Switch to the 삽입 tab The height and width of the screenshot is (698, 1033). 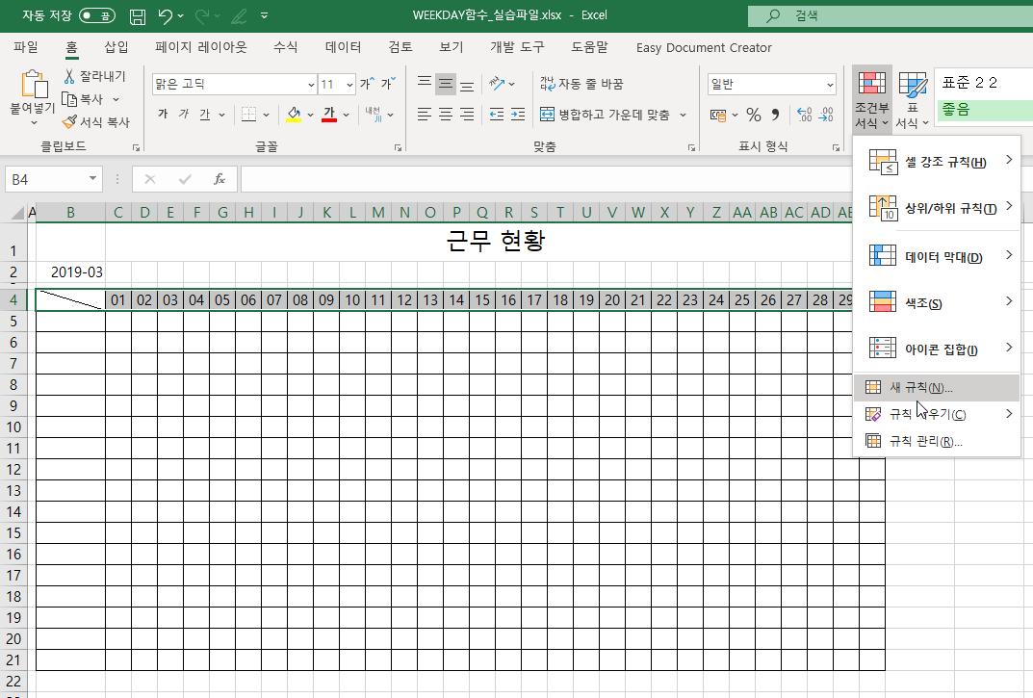click(116, 47)
